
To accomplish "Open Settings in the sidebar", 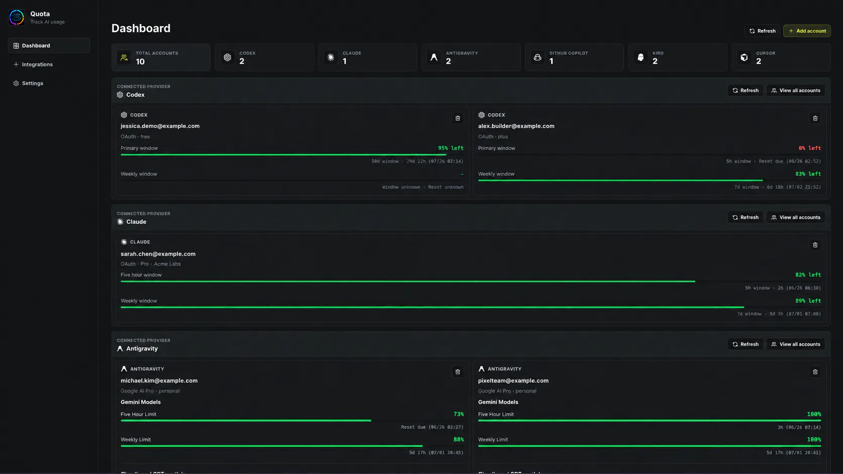I will tap(49, 84).
